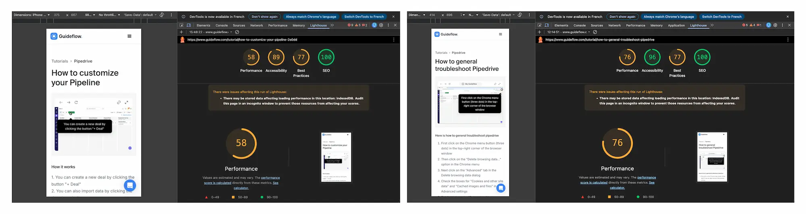Image resolution: width=806 pixels, height=214 pixels.
Task: Open chat bubble on troubleshoot Pipedrive page
Action: tap(501, 188)
